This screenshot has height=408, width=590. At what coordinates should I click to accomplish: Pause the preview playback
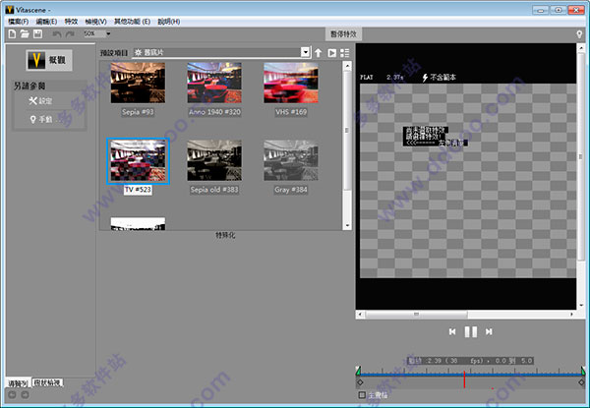click(x=471, y=331)
